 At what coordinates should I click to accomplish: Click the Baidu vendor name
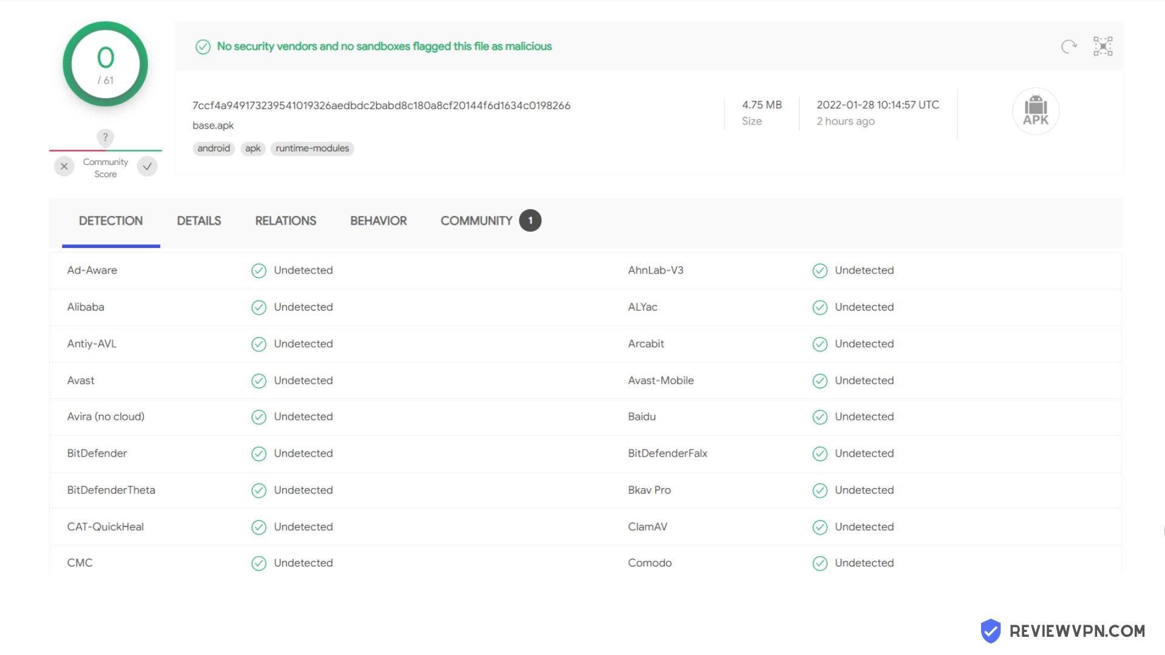tap(641, 417)
